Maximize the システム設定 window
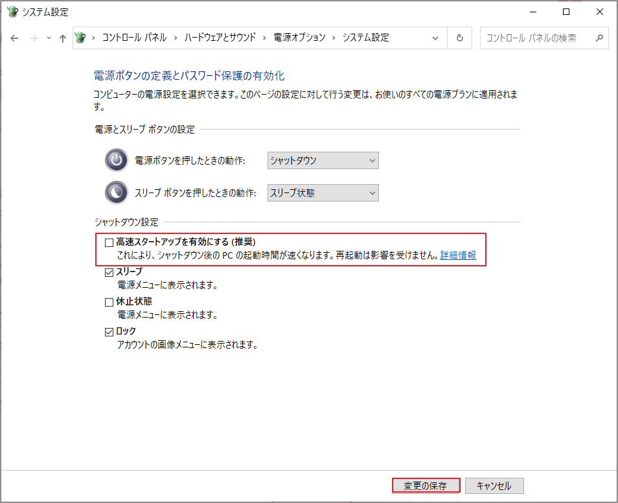Screen dimensions: 618x503 pyautogui.click(x=566, y=12)
